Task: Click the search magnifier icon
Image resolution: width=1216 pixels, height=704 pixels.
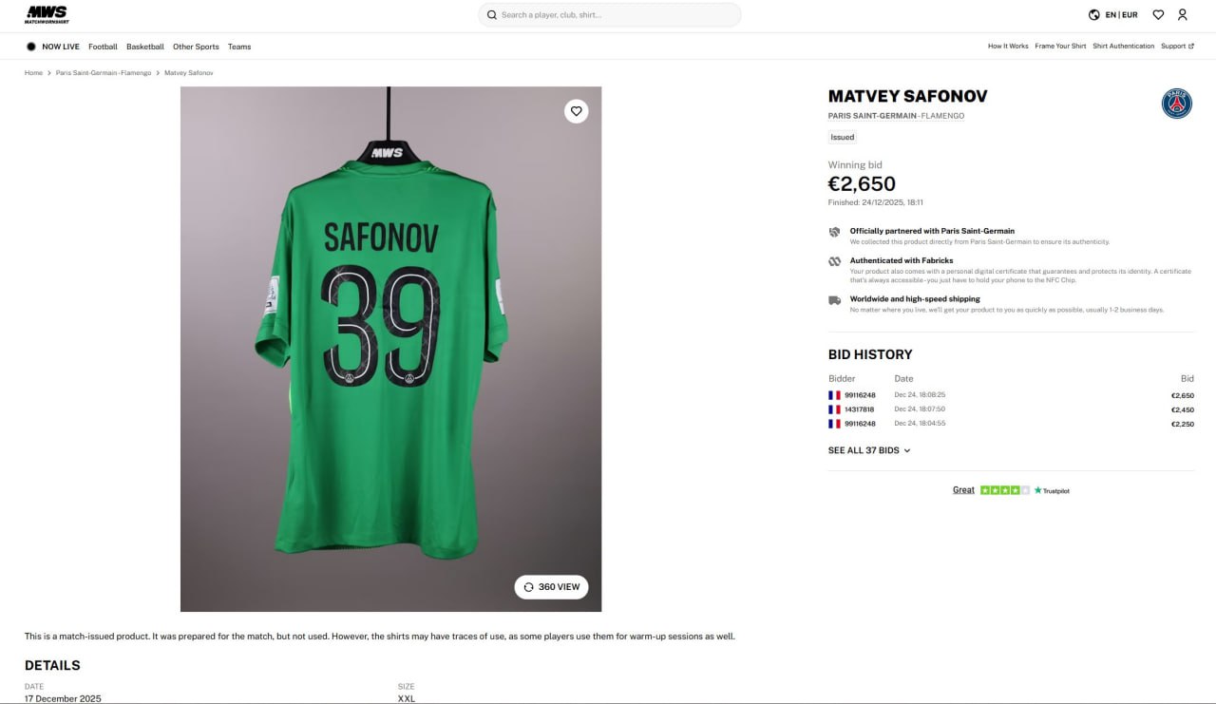Action: 492,15
